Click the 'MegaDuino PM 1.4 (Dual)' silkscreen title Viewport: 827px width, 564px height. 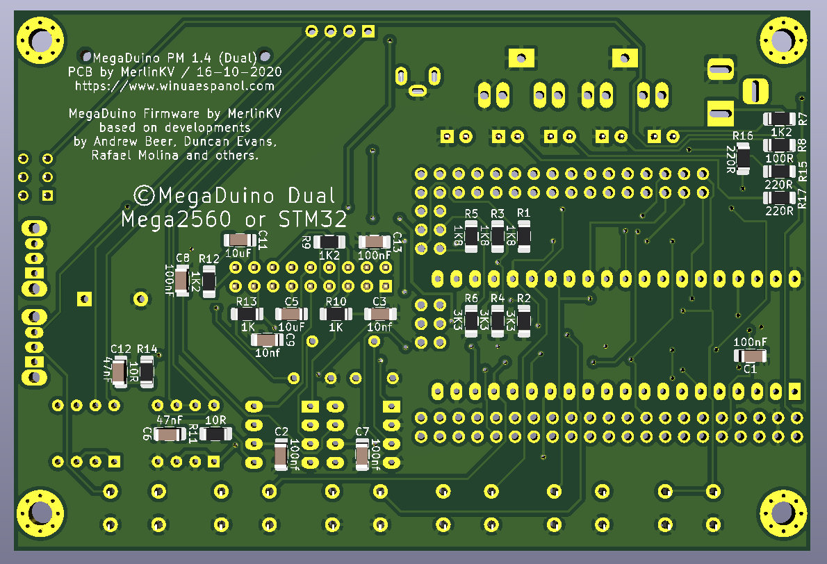(174, 58)
